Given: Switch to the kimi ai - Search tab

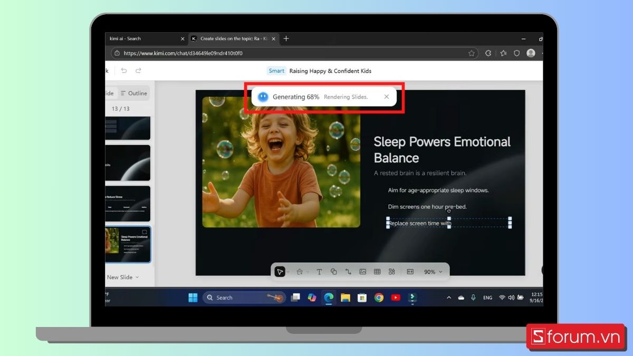Looking at the screenshot, I should [x=142, y=39].
